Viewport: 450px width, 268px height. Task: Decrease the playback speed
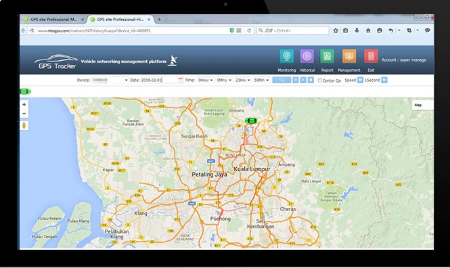tap(360, 80)
